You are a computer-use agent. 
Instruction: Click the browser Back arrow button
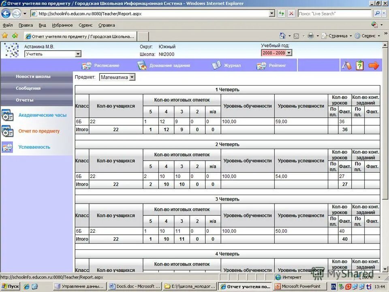click(x=6, y=13)
